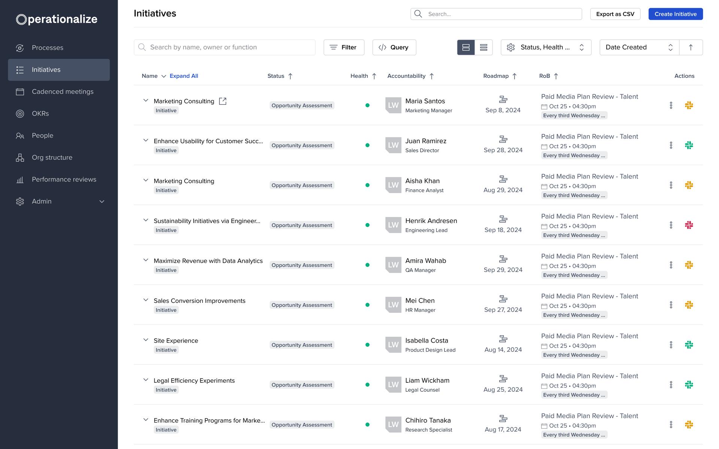Click Expand All link
This screenshot has height=449, width=719.
[x=184, y=76]
